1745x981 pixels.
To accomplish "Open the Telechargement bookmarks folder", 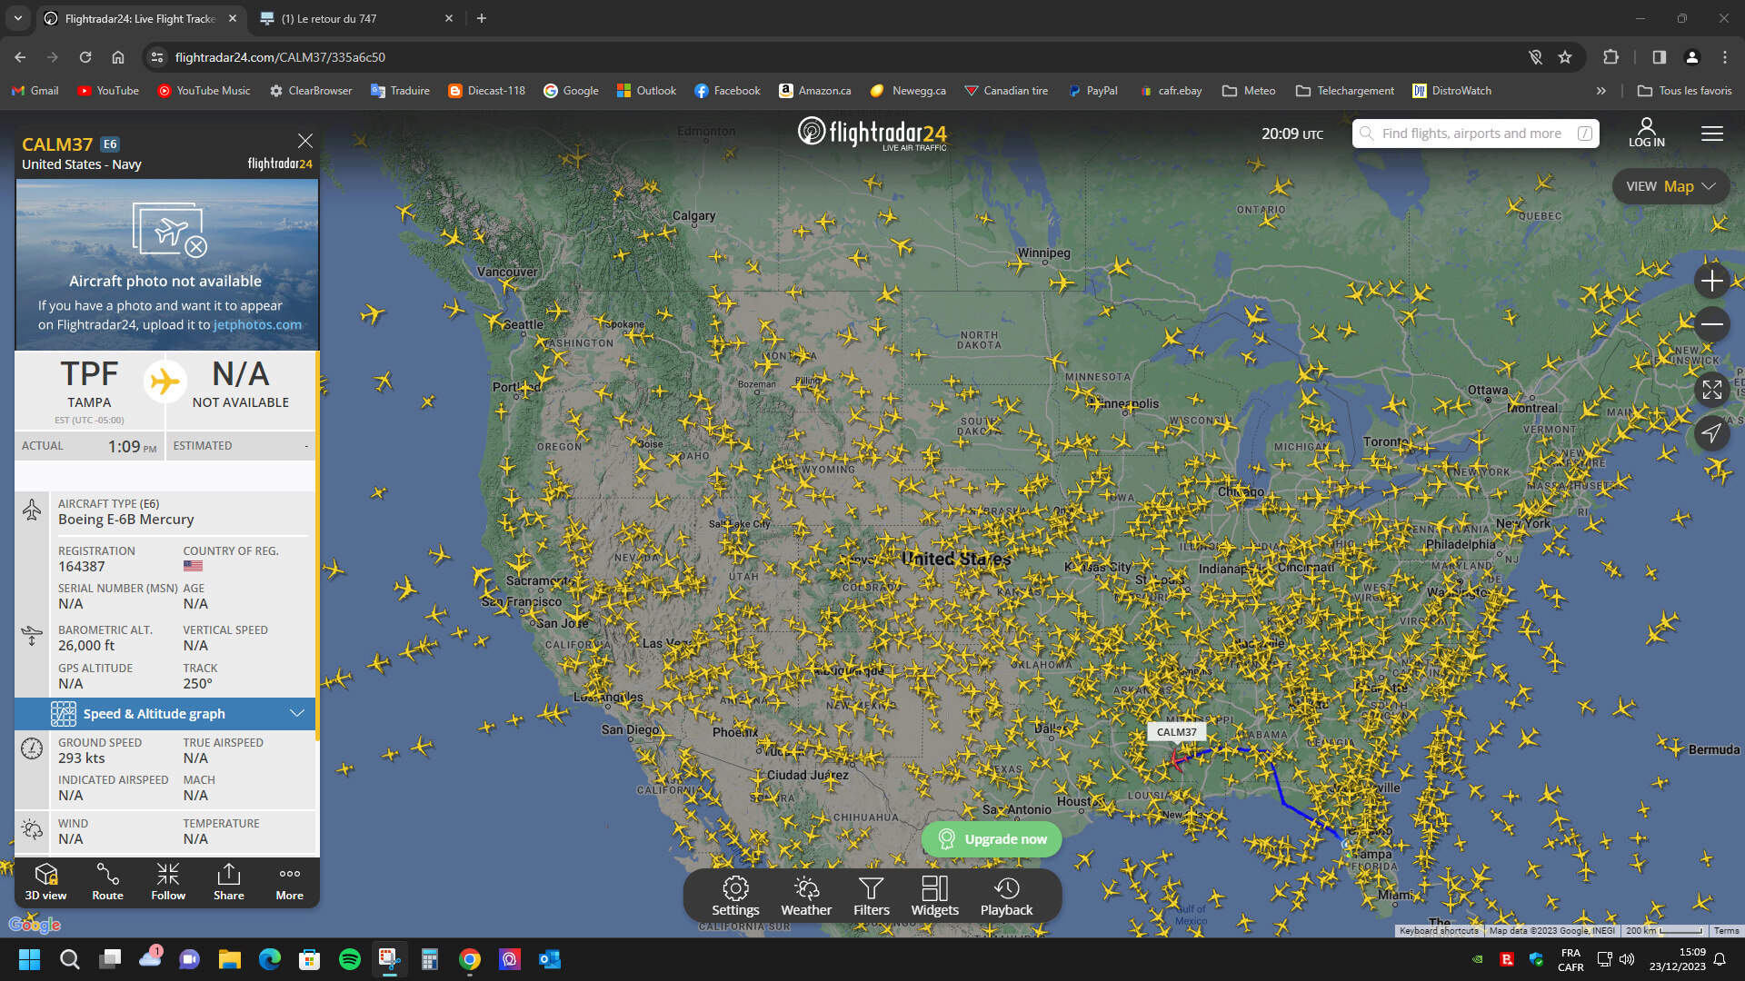I will (x=1345, y=91).
